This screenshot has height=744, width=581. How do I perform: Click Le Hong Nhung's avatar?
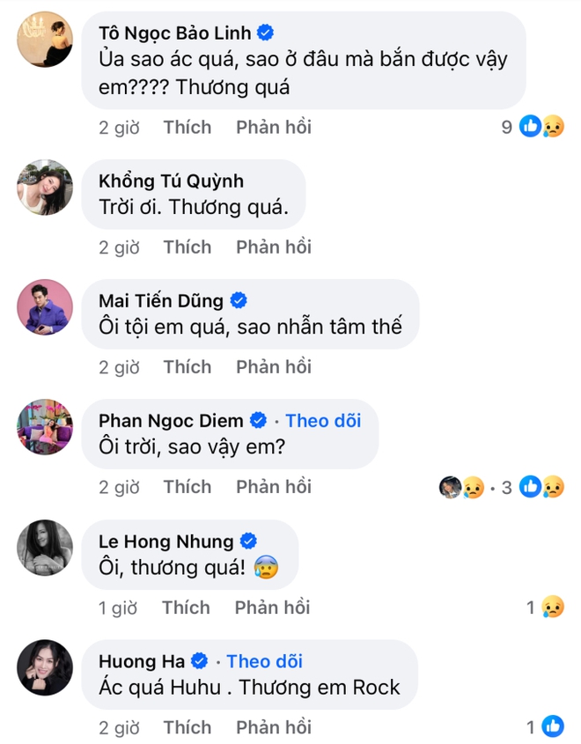45,548
